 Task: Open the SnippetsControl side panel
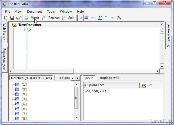click(168, 36)
